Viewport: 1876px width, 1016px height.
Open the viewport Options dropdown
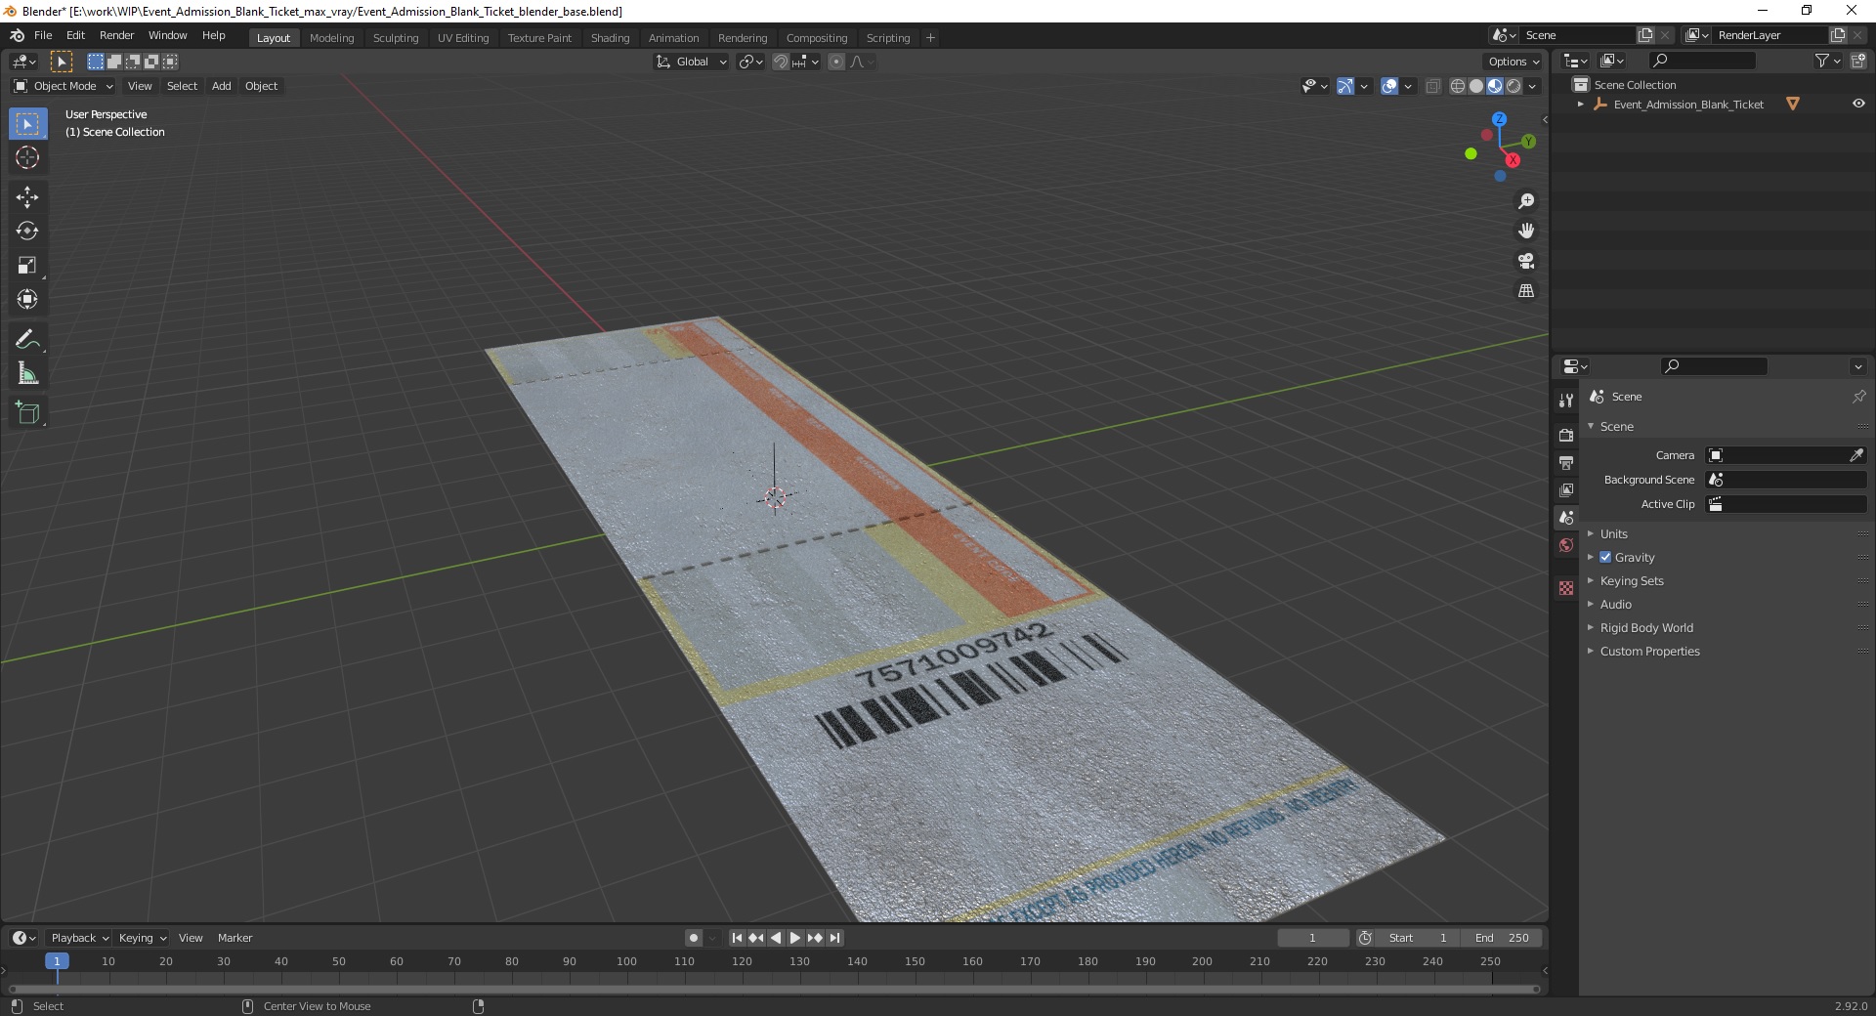coord(1514,62)
